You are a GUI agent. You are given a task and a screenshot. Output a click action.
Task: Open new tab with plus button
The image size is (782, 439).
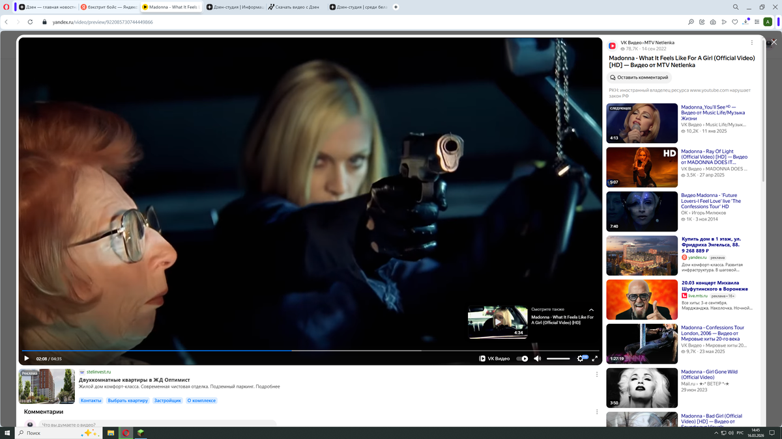(396, 7)
